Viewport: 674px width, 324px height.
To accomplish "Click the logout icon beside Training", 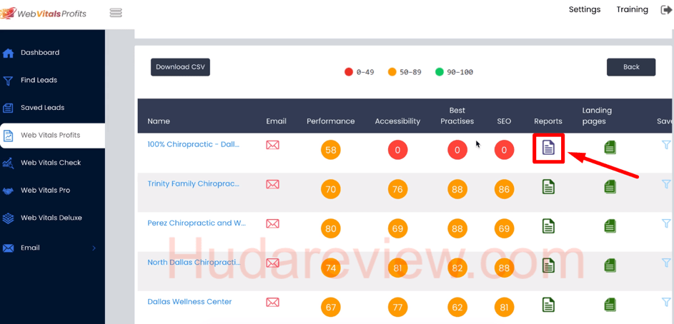I will (x=666, y=10).
